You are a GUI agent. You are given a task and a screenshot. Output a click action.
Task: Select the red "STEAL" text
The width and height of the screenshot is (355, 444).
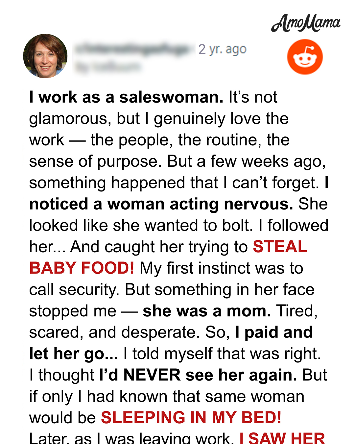click(x=280, y=247)
